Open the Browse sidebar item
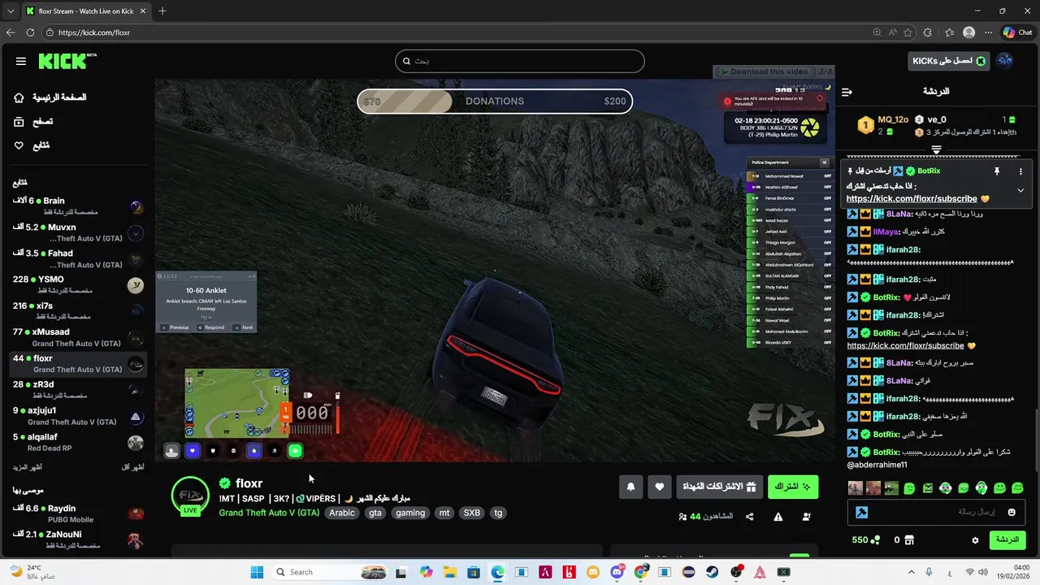 (33, 121)
